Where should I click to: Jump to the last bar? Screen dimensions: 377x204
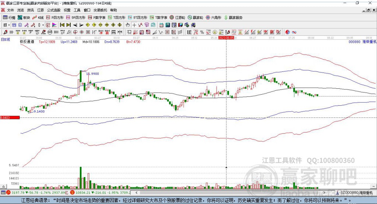click(68, 25)
